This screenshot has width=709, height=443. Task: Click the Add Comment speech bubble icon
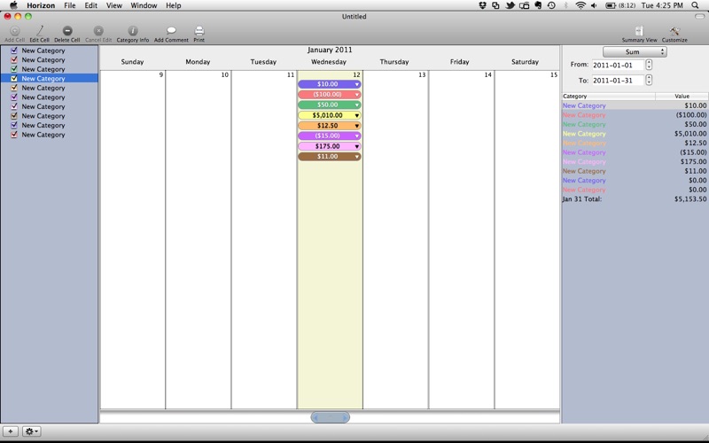171,31
